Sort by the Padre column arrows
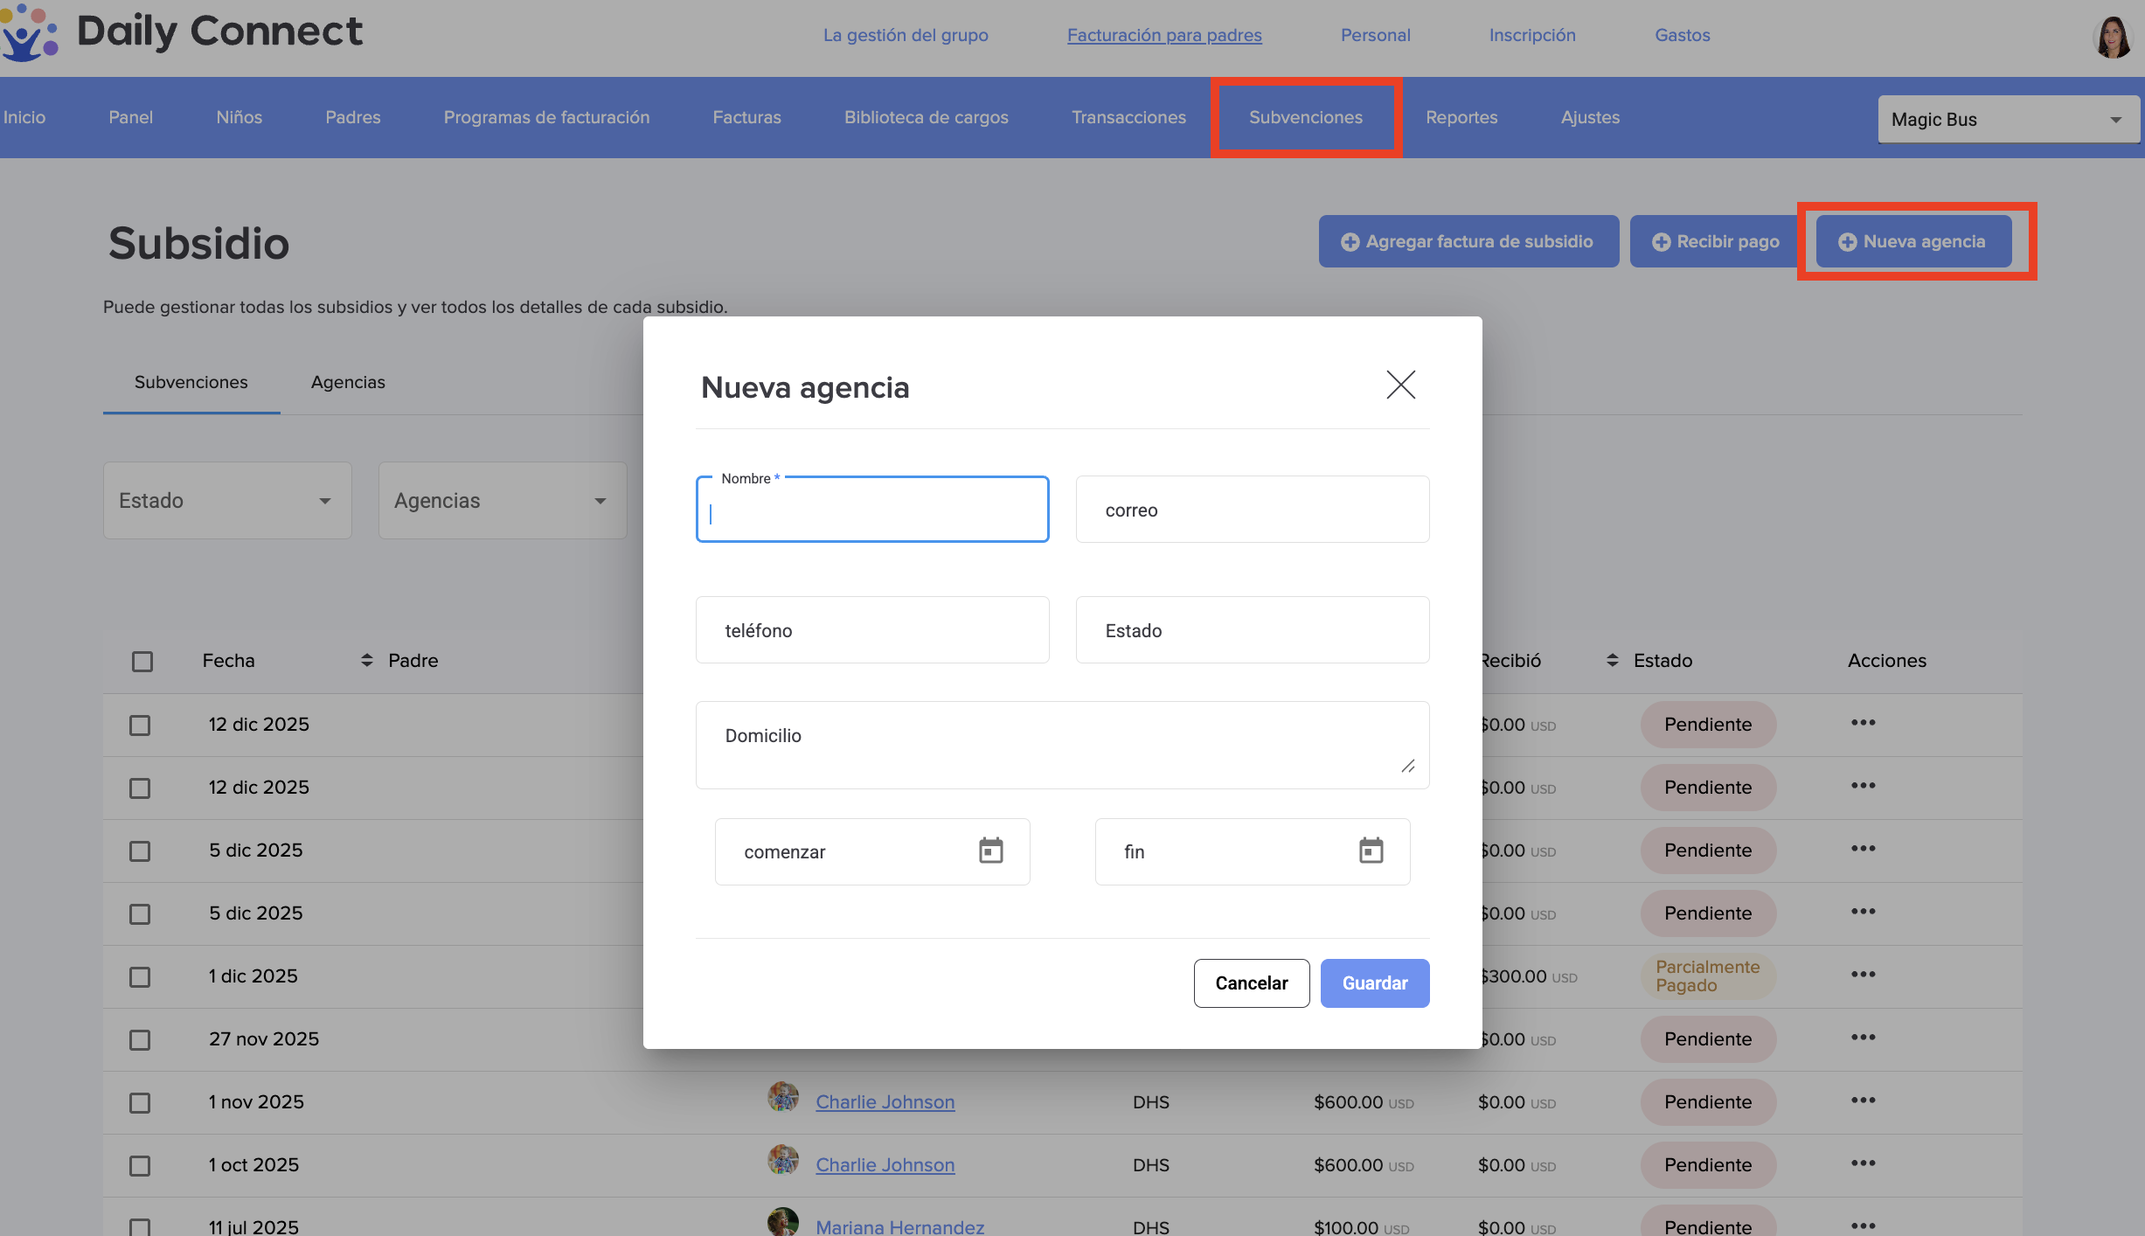 [367, 661]
